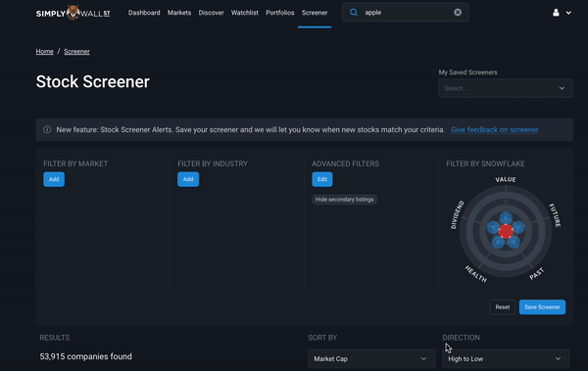Open the My Saved Screeners dropdown
588x371 pixels.
[506, 88]
